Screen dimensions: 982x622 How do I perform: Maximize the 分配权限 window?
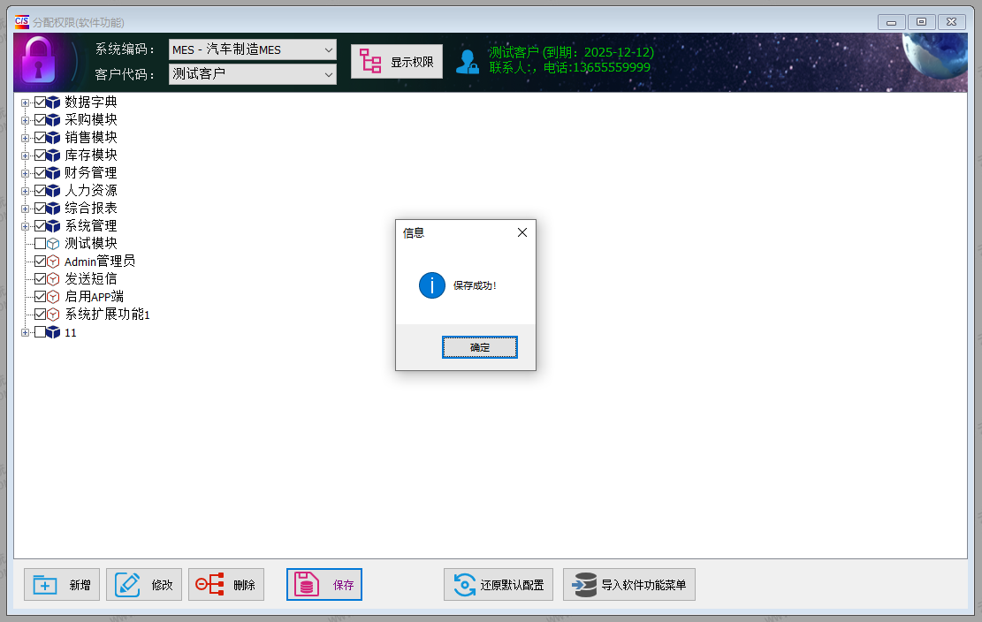pos(921,22)
